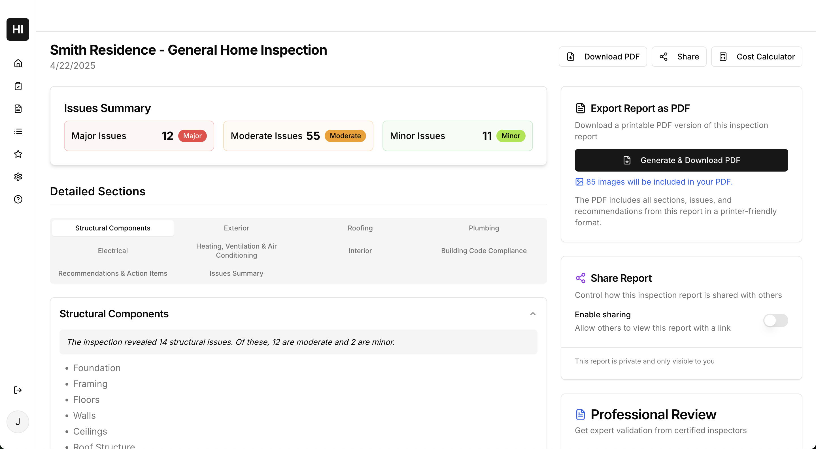This screenshot has width=816, height=449.
Task: Click Generate & Download PDF button
Action: point(681,160)
